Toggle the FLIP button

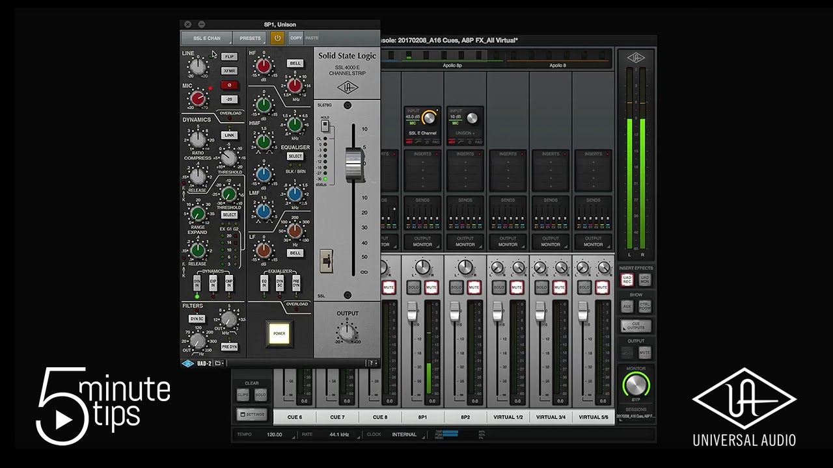[x=229, y=57]
